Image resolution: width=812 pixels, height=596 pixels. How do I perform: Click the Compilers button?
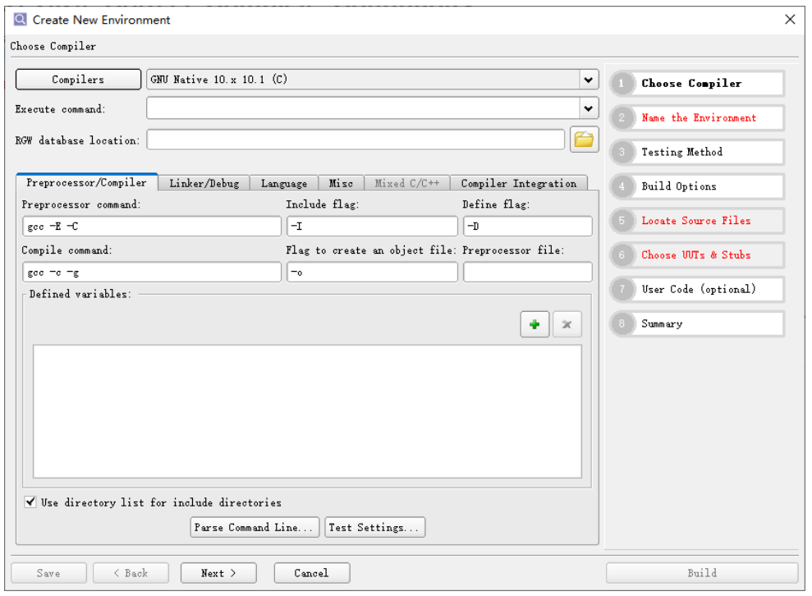tap(78, 80)
